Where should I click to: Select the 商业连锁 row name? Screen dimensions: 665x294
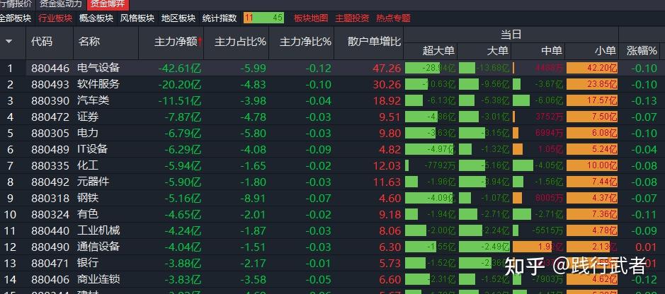(x=98, y=279)
